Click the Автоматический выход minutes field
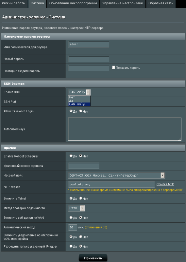186x262 pixels. click(x=73, y=227)
